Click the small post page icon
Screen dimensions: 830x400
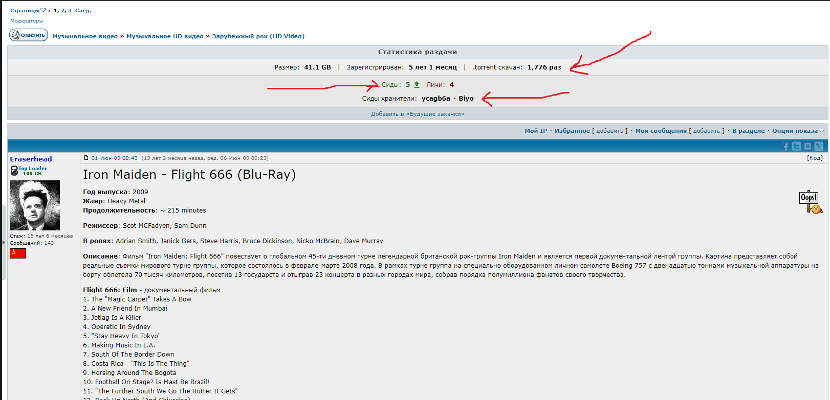86,158
